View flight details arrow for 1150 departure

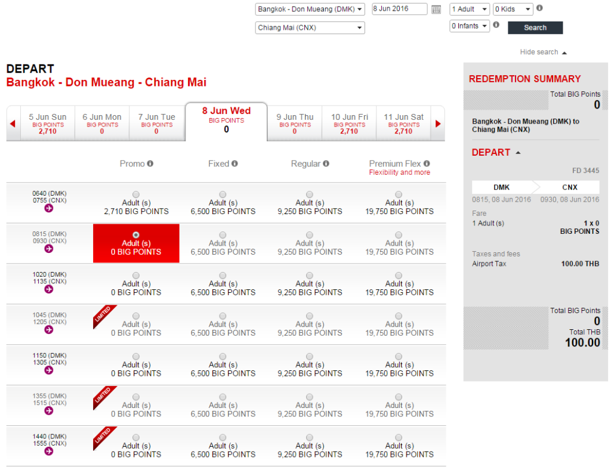click(x=49, y=370)
